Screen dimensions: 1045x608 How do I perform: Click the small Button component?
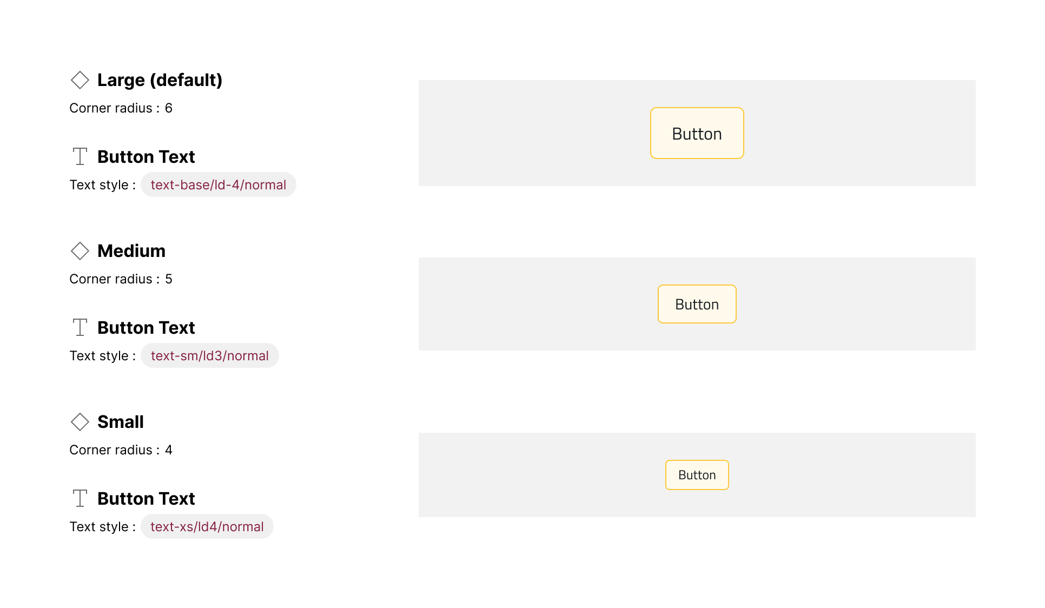697,475
